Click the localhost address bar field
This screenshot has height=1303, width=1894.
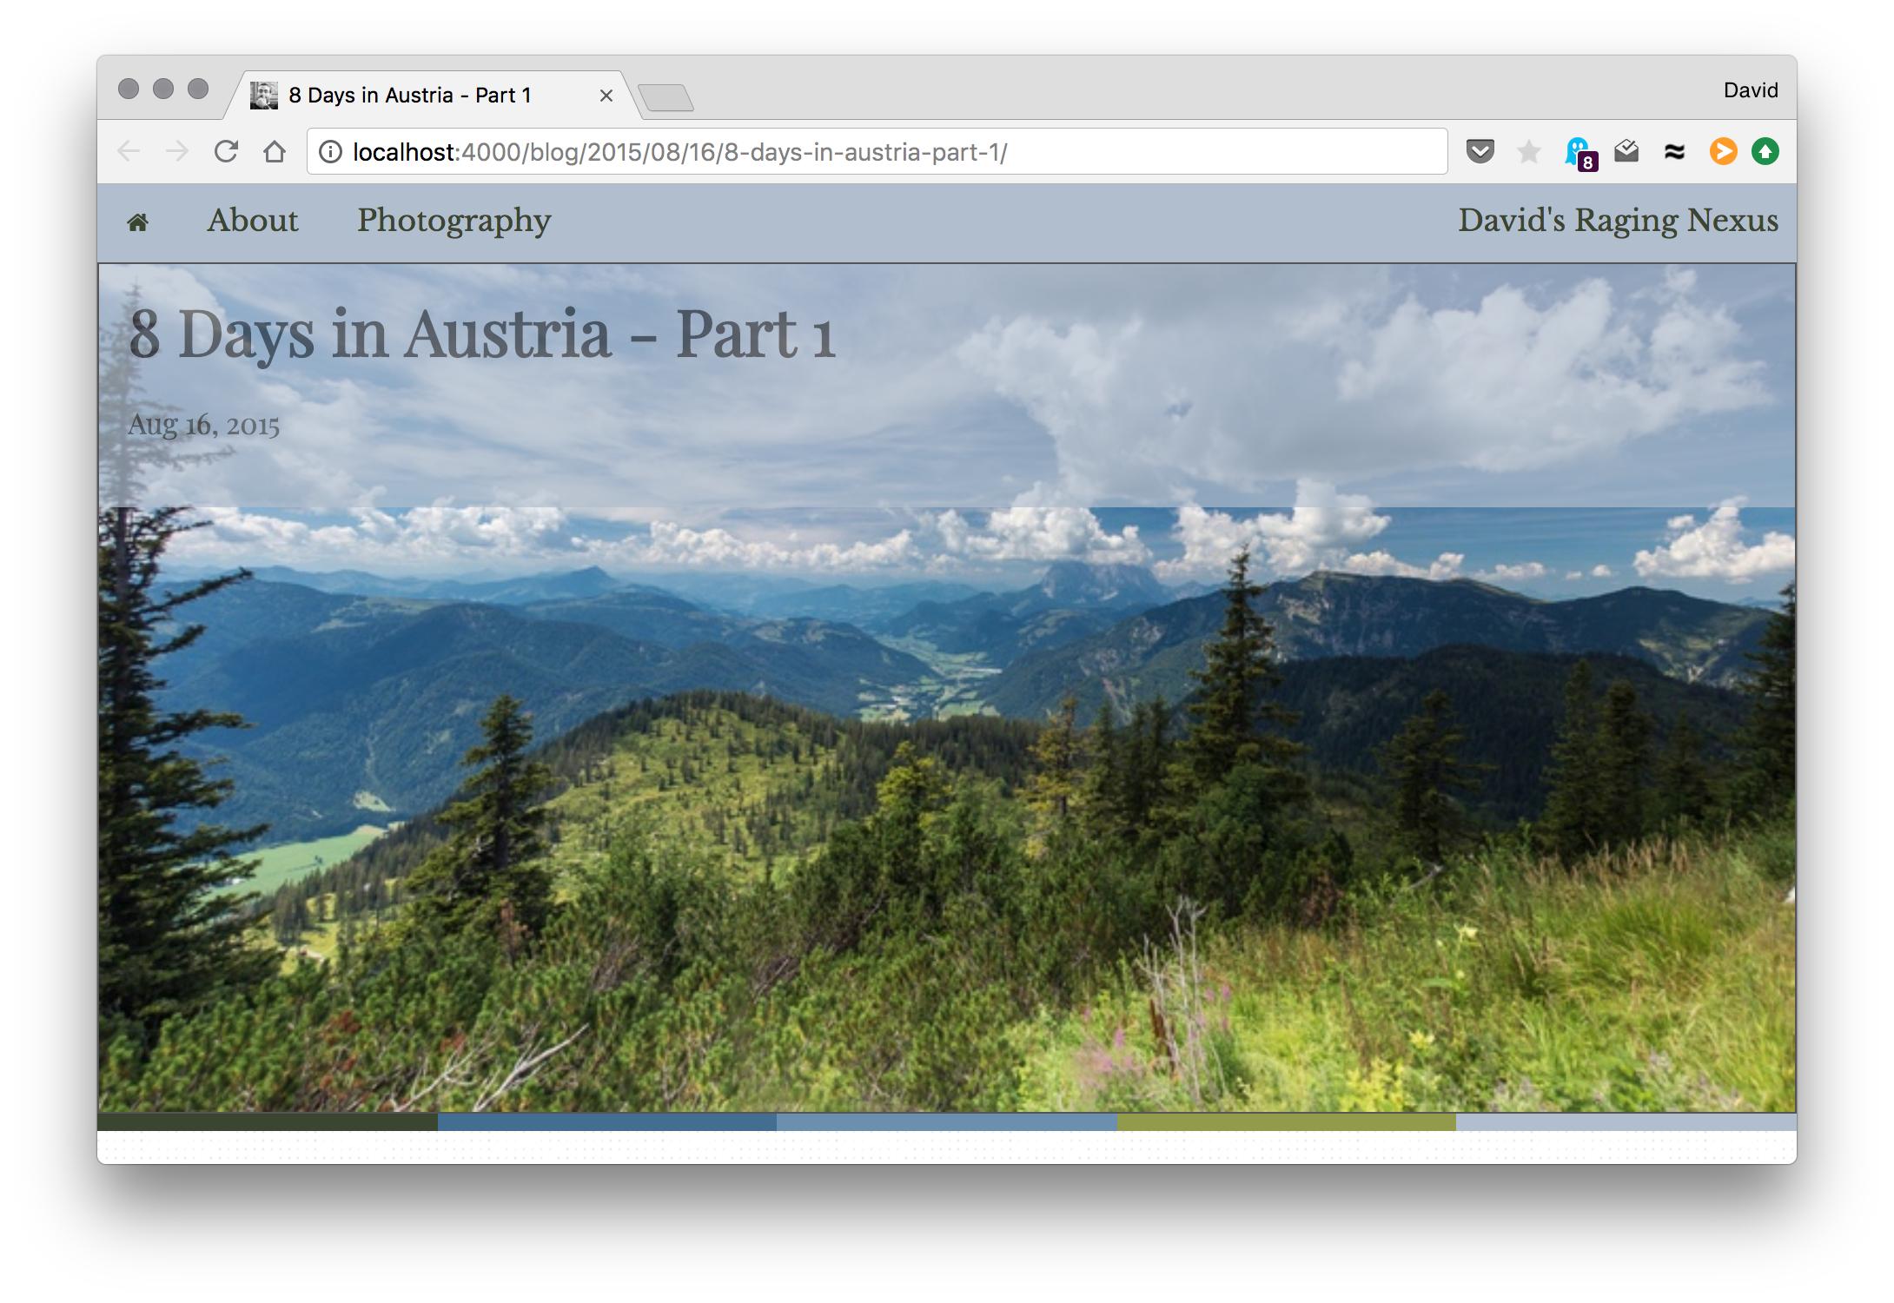click(x=877, y=152)
